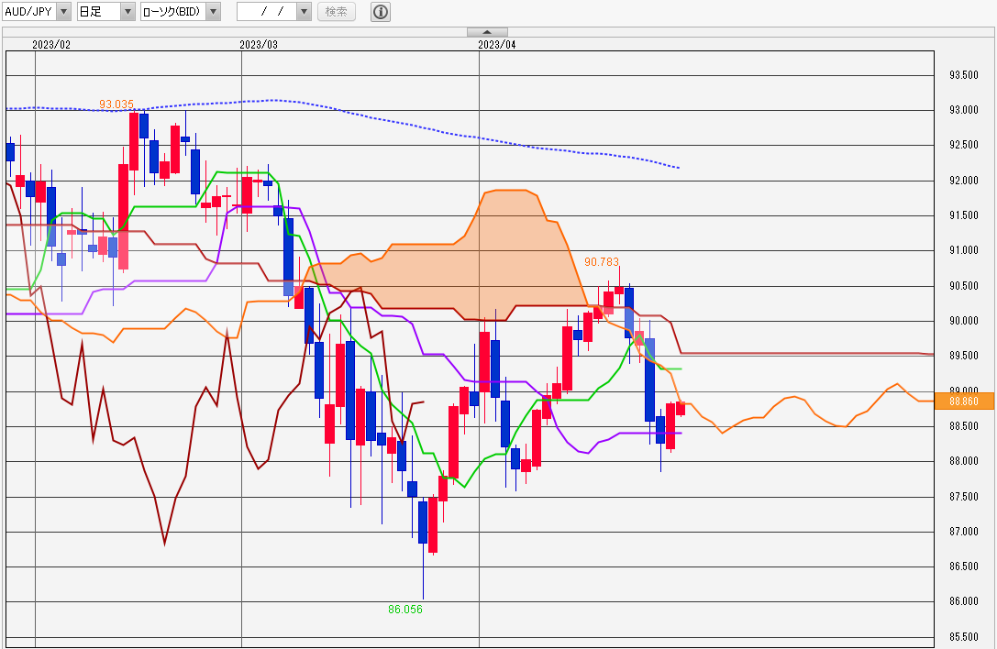Open the ローソク(BID) chart type dropdown
The height and width of the screenshot is (649, 997).
coord(181,11)
